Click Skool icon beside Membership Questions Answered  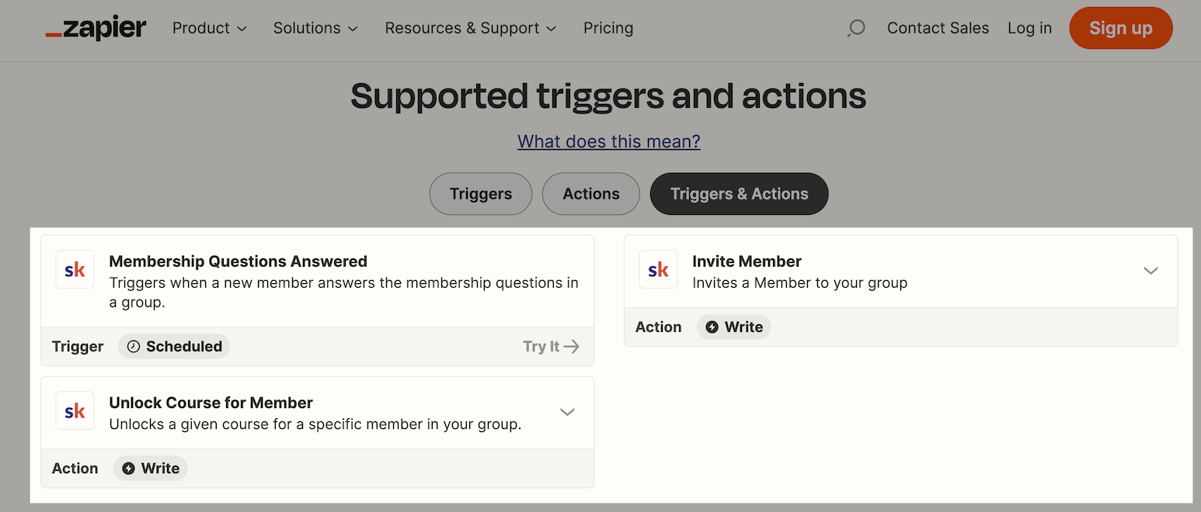pyautogui.click(x=75, y=270)
